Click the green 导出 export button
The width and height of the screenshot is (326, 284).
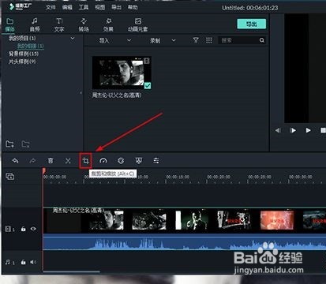click(x=252, y=24)
